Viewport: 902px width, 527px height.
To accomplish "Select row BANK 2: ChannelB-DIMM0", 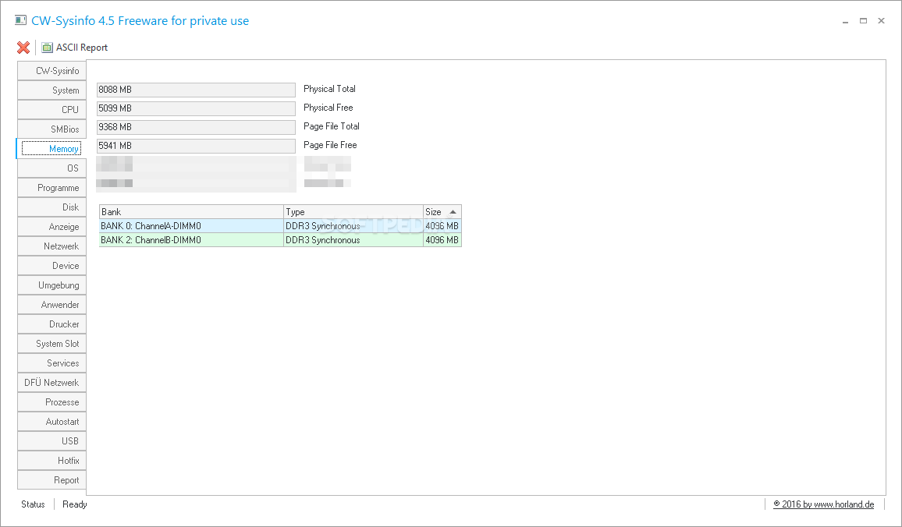I will tap(280, 240).
